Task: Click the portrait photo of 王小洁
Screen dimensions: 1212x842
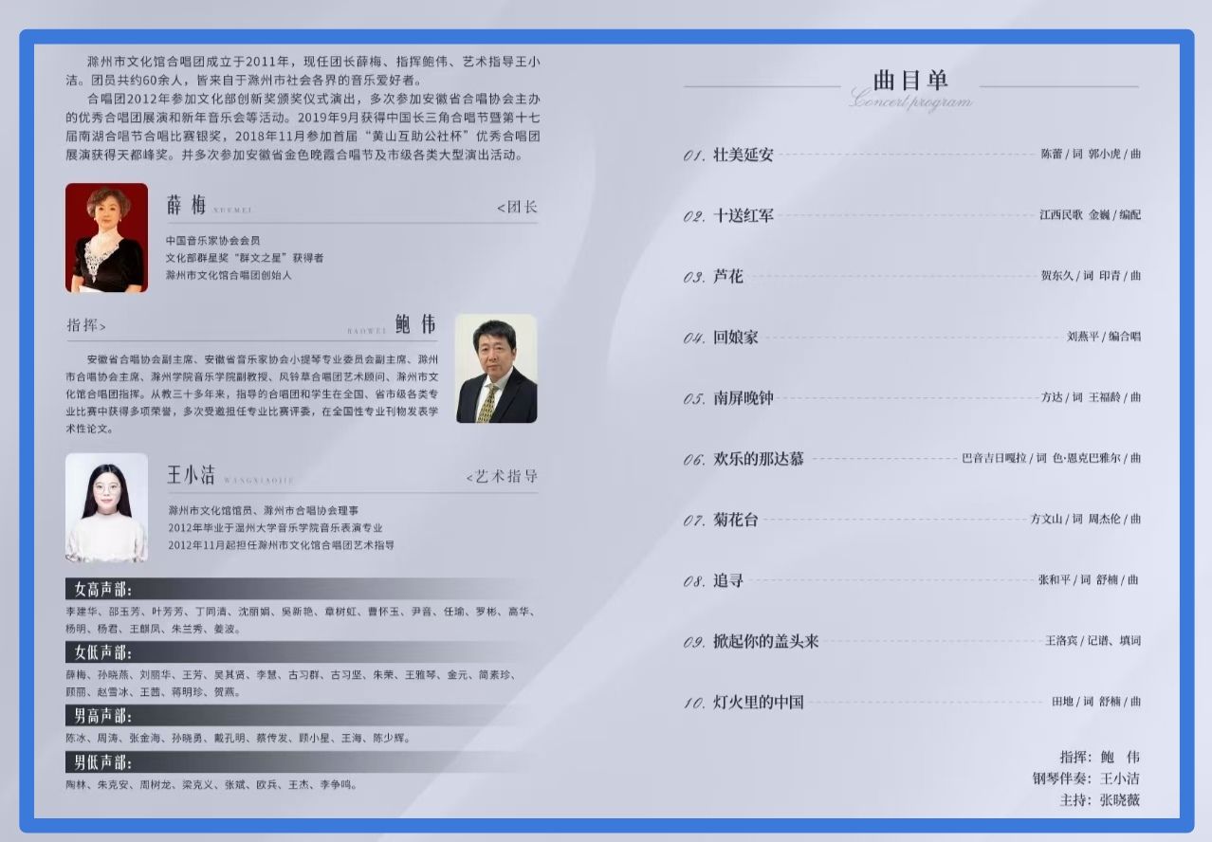Action: point(106,507)
